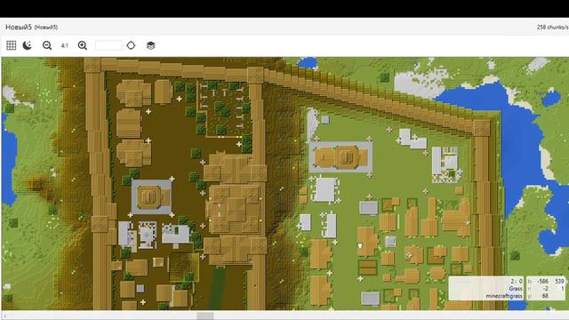Open the layers stack icon
Screen dimensions: 569x320
point(150,45)
